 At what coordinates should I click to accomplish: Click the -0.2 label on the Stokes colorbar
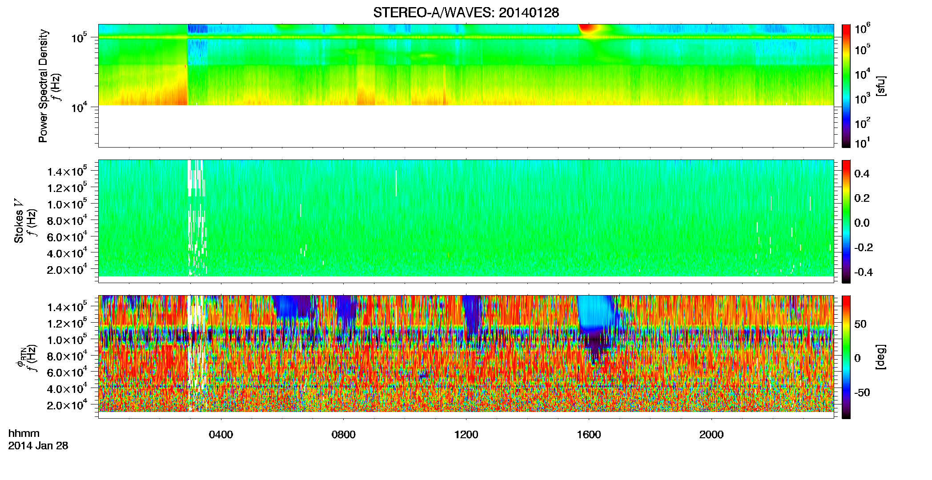[x=864, y=248]
